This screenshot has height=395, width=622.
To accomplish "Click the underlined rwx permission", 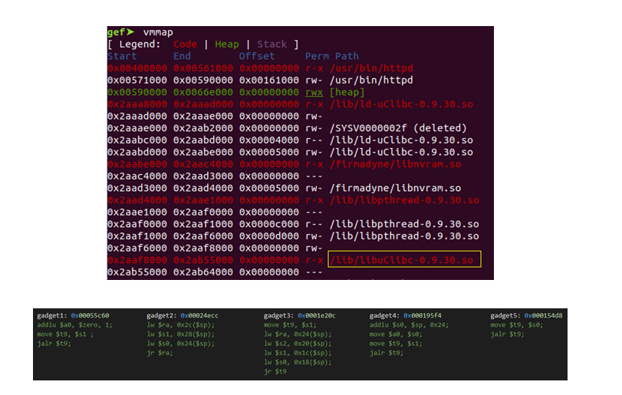I will tap(314, 92).
